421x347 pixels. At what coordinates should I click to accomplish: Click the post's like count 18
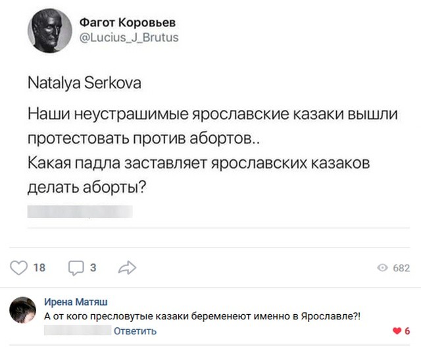(x=39, y=268)
